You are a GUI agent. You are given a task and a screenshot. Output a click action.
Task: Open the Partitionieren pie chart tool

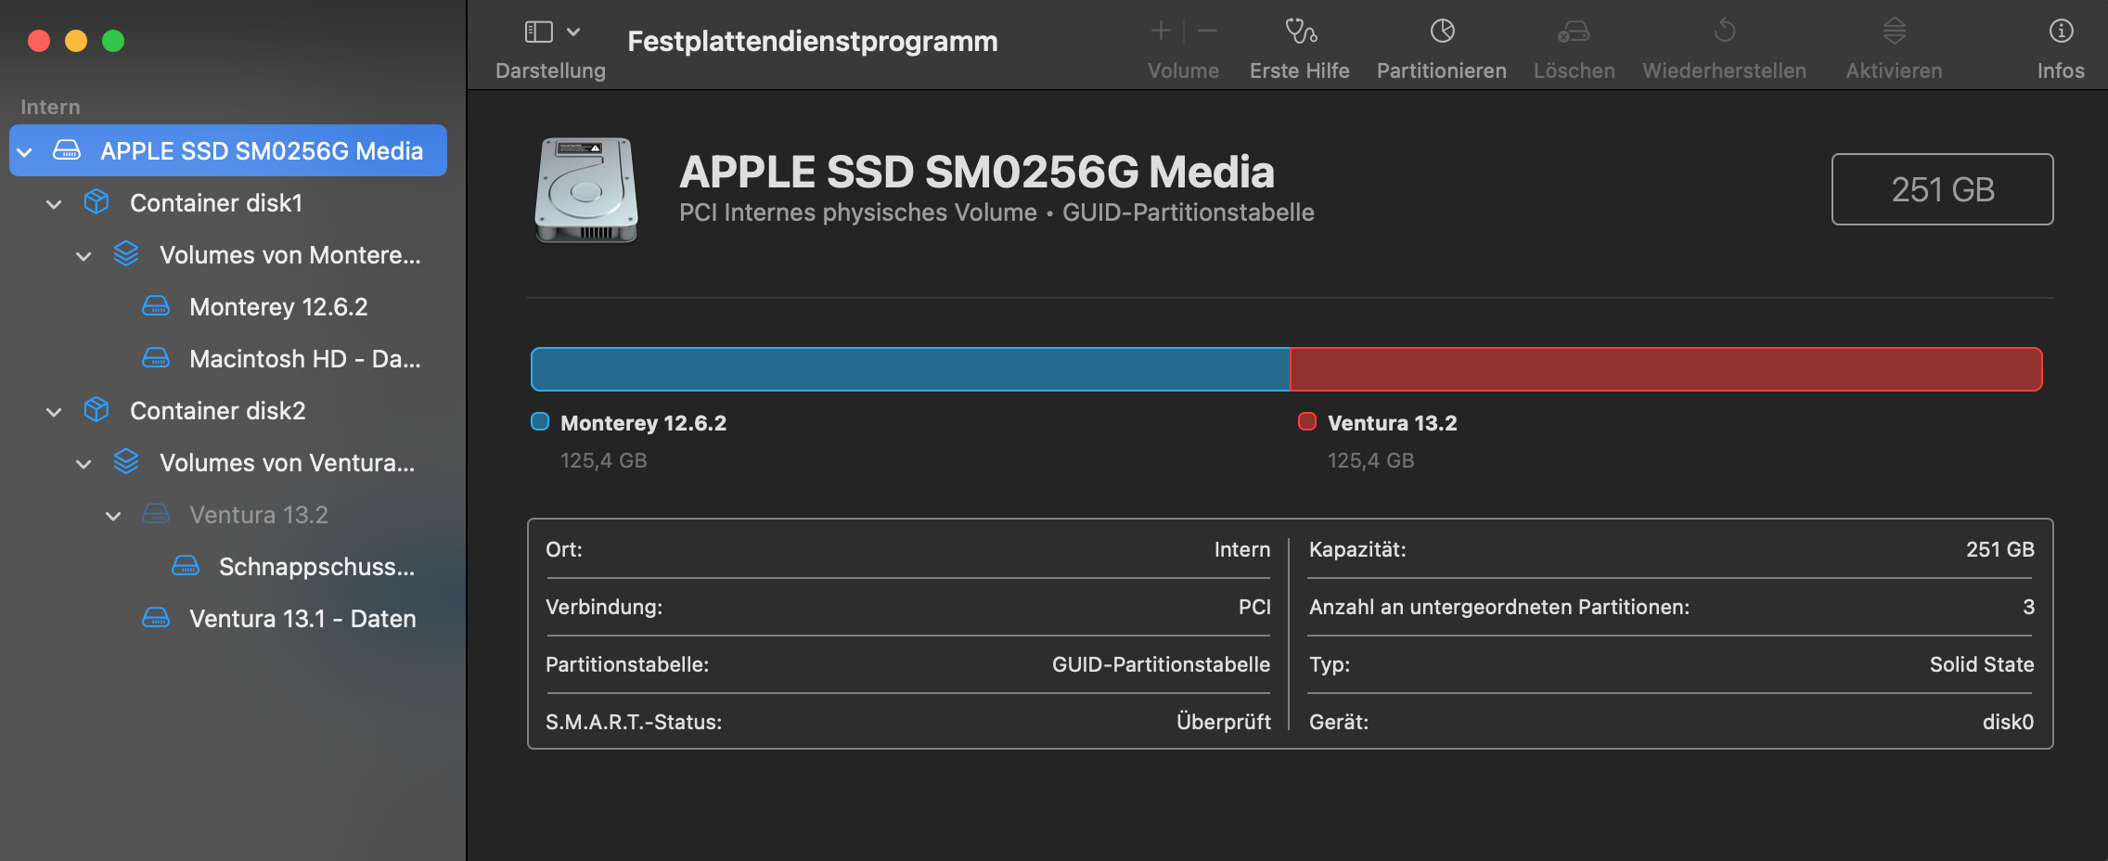[x=1442, y=32]
